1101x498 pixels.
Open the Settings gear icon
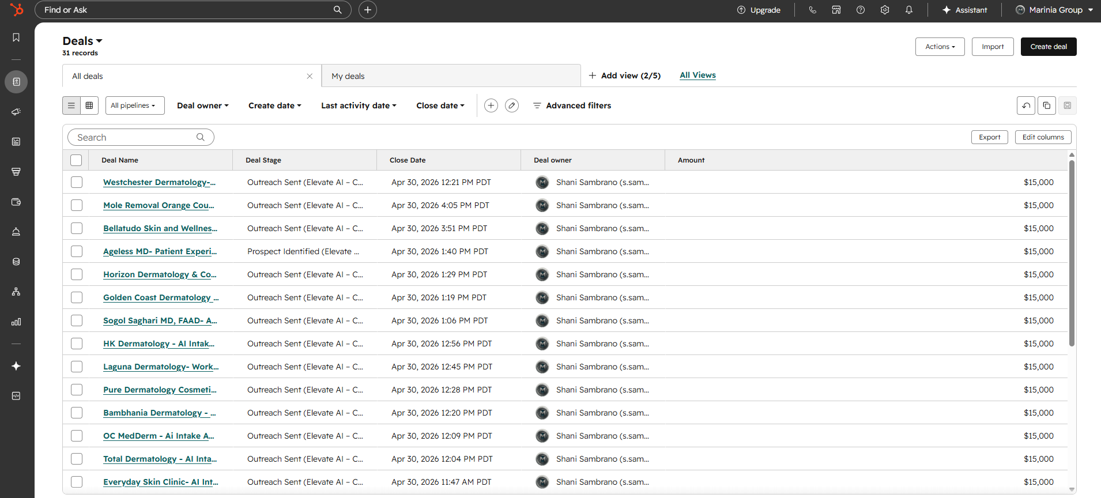885,10
